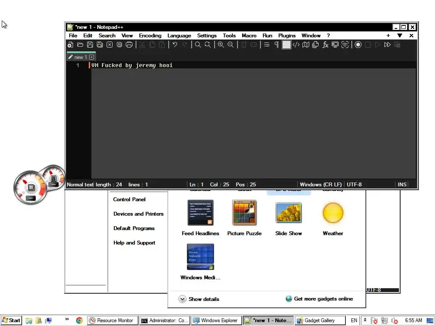Open the Document Map icon
The image size is (435, 326).
306,45
